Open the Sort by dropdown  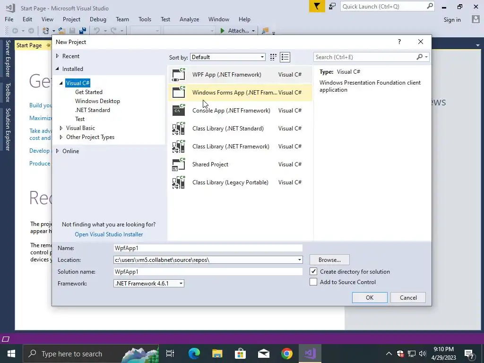(228, 57)
